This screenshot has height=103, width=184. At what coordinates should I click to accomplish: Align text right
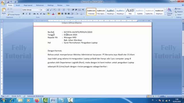pyautogui.click(x=66, y=14)
